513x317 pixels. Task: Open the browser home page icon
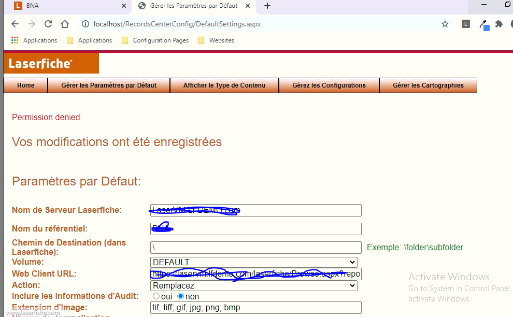click(x=65, y=24)
